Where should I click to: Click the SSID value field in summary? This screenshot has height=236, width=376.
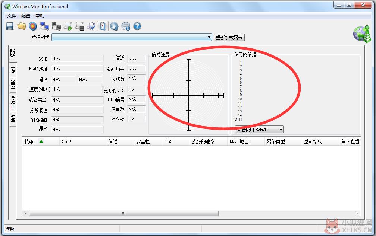[x=77, y=59]
